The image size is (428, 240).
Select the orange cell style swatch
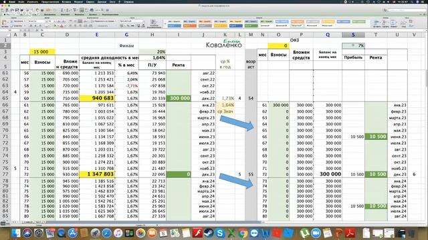(190, 25)
